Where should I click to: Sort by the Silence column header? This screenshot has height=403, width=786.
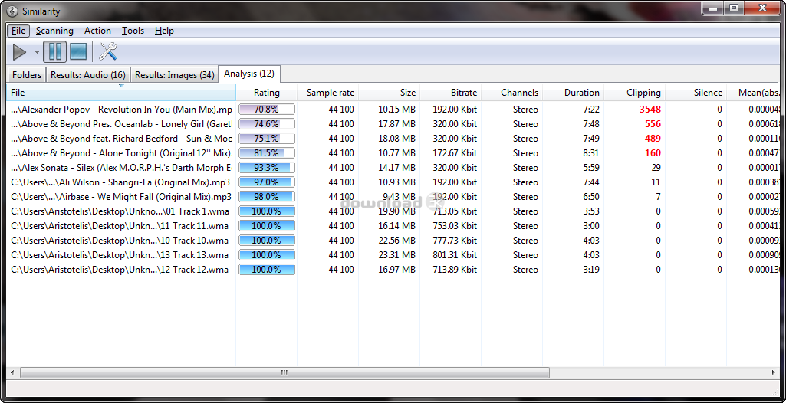[x=696, y=93]
